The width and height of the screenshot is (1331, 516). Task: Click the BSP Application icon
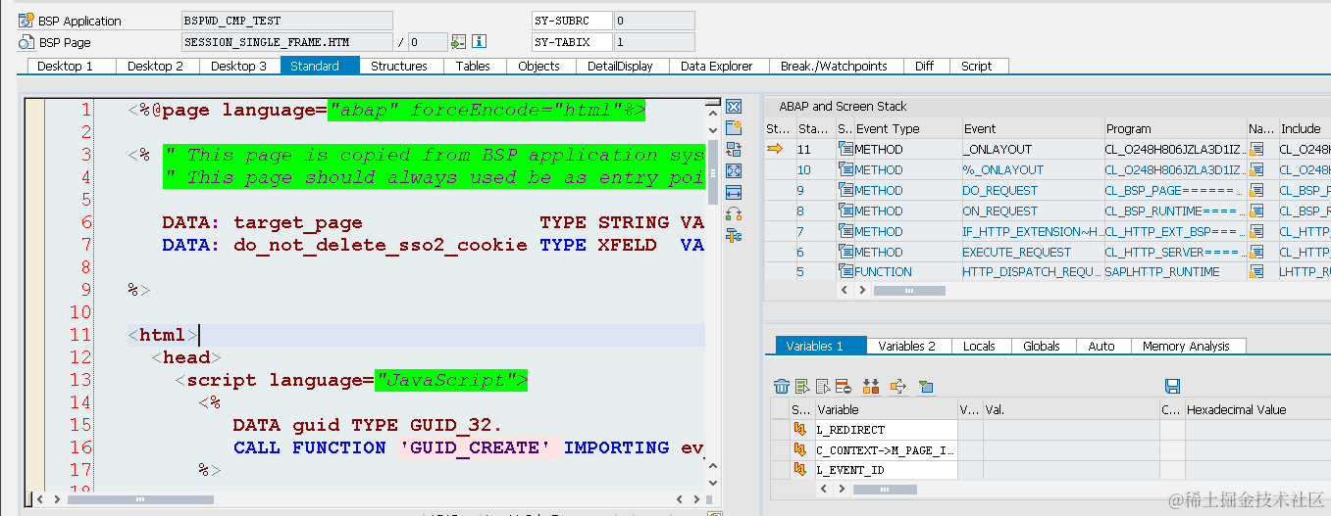(26, 21)
